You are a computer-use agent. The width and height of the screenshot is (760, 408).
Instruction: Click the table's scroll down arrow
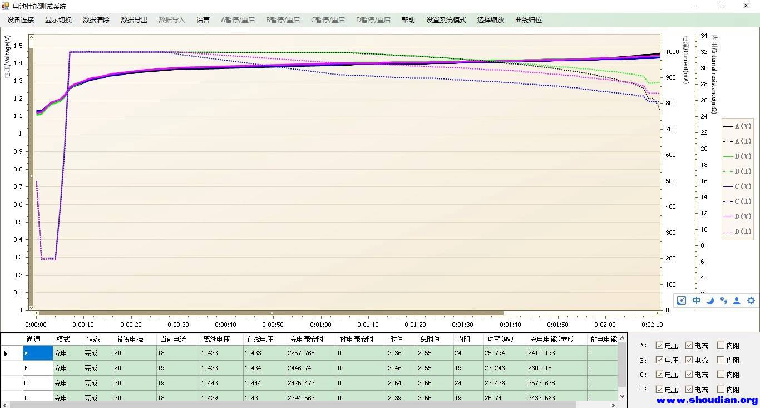622,395
